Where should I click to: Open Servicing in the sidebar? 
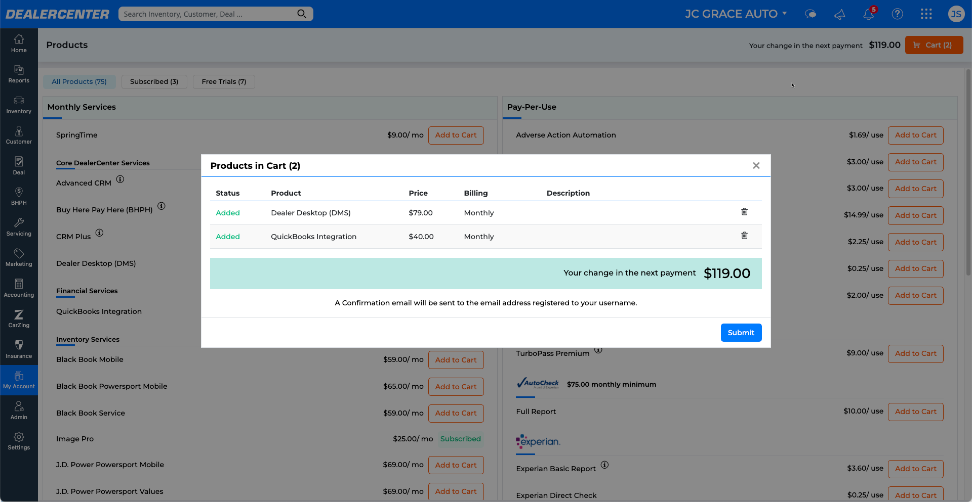19,227
